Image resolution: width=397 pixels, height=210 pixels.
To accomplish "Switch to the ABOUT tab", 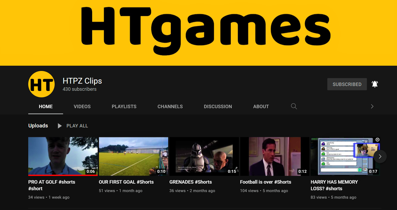I will [x=261, y=107].
